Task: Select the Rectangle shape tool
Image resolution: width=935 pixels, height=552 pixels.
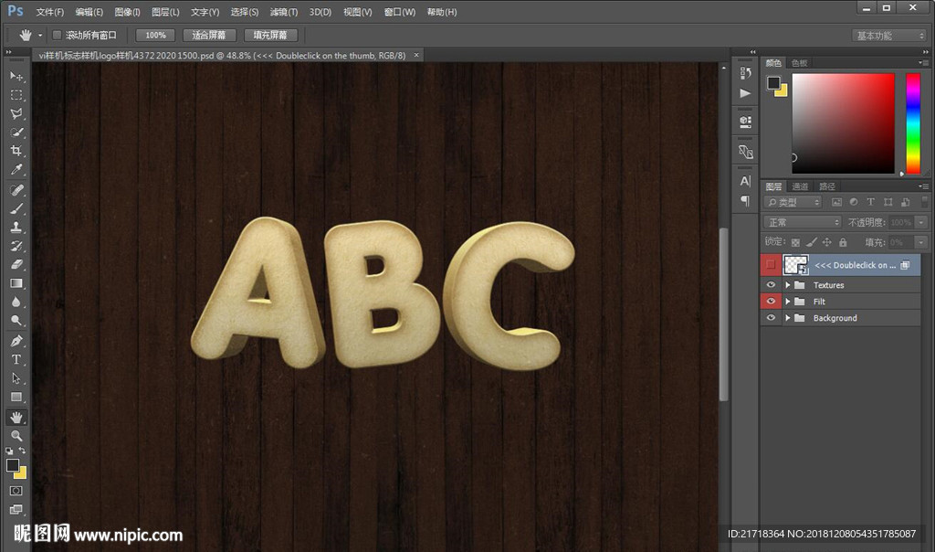Action: [x=16, y=397]
